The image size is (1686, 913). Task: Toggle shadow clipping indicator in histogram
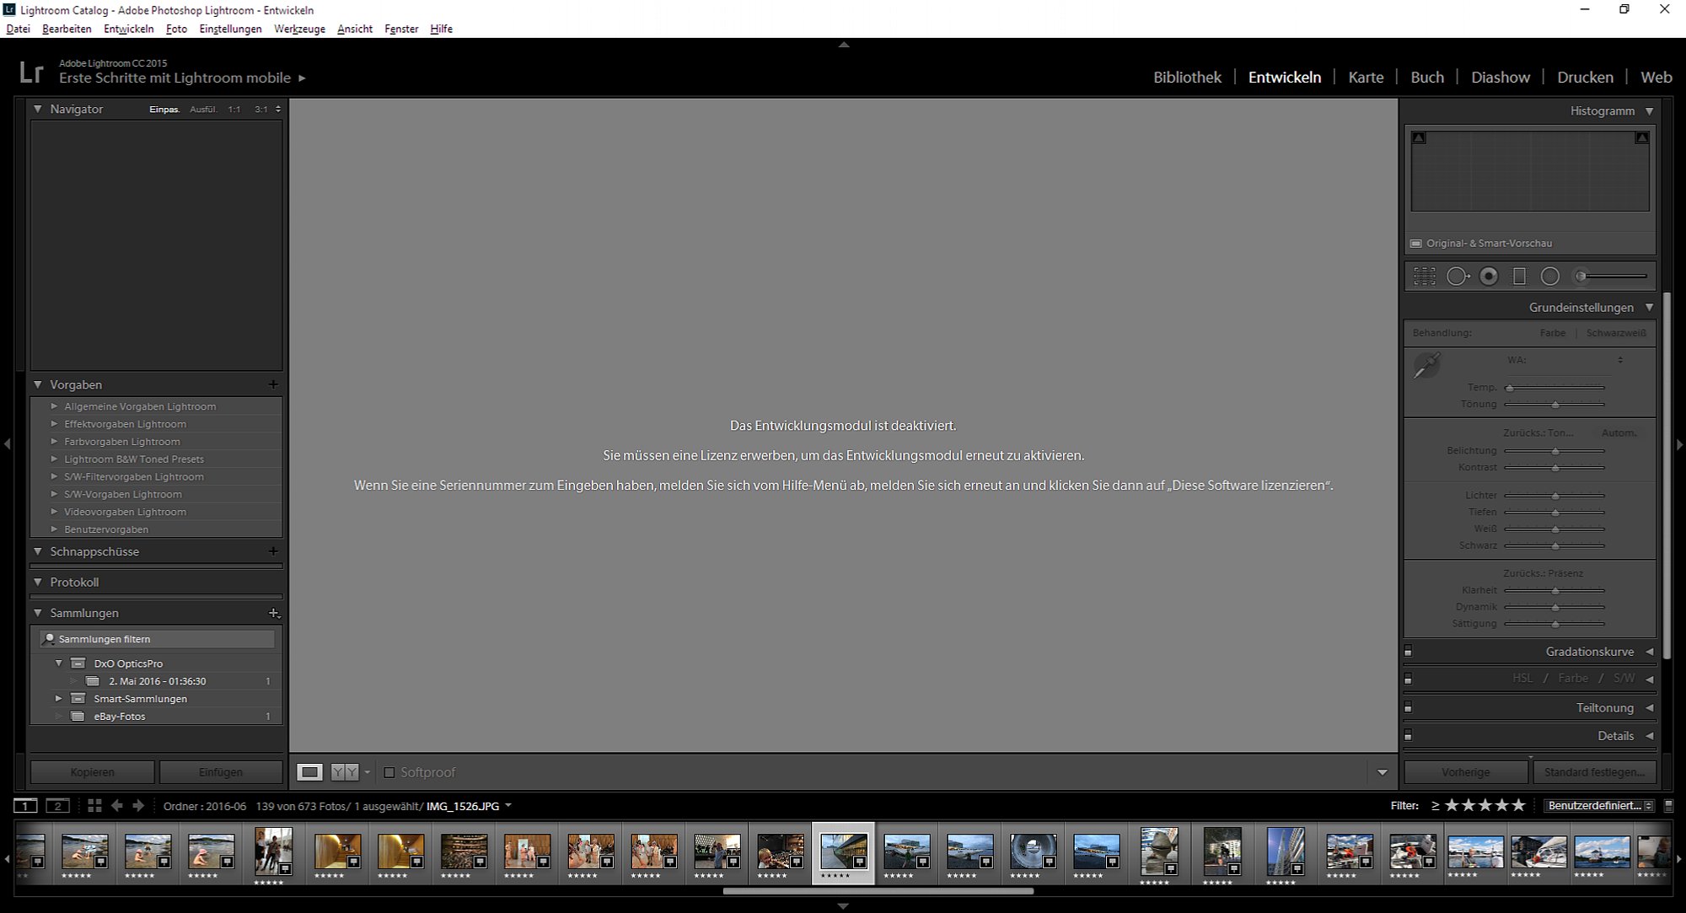tap(1419, 137)
